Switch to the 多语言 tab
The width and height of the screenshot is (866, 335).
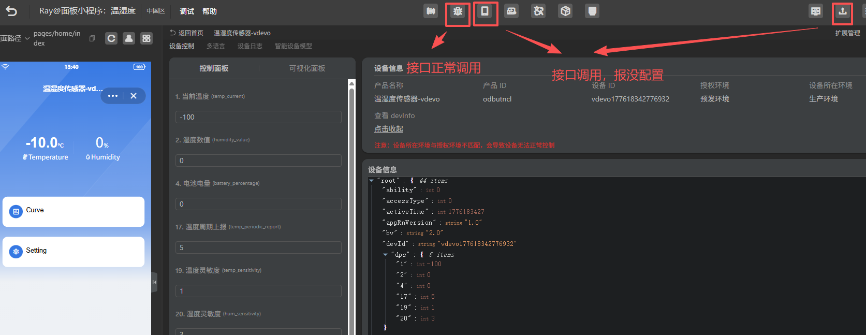216,46
